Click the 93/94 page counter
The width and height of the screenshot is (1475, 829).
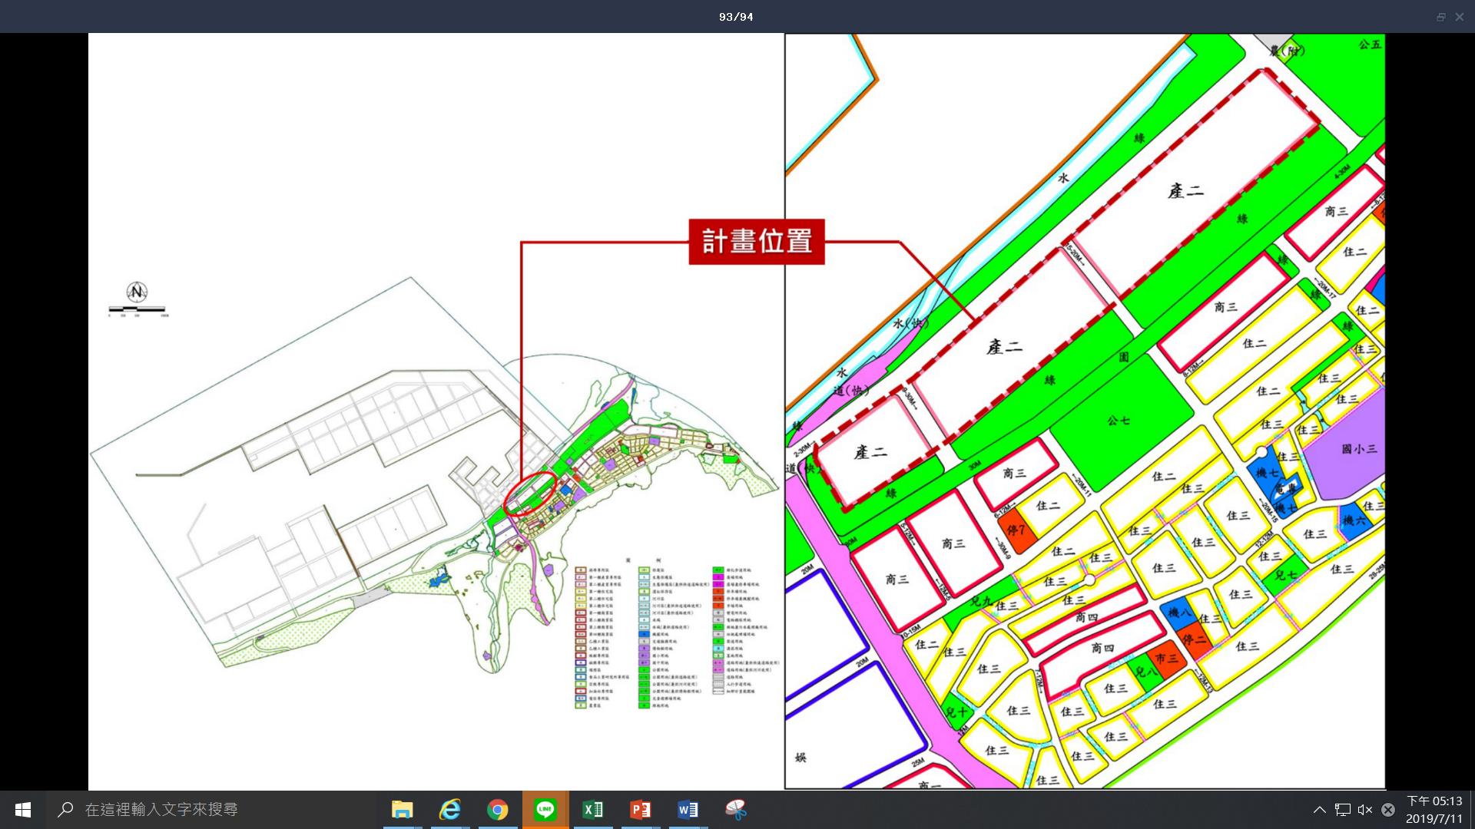click(x=736, y=17)
